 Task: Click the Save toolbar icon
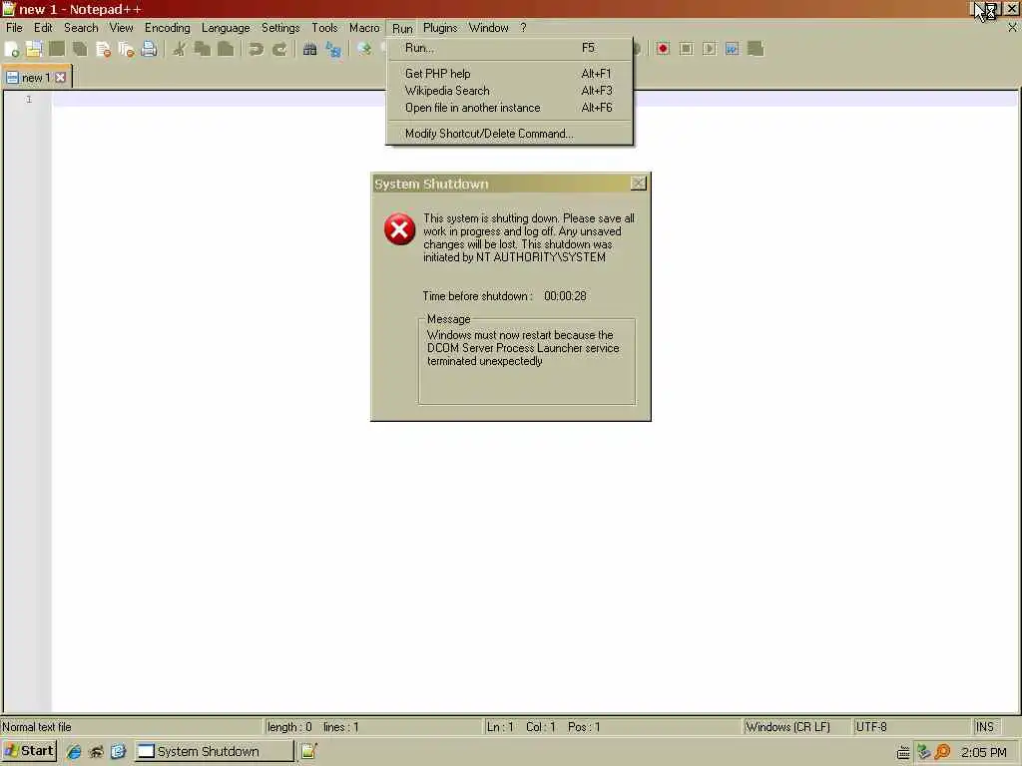tap(57, 49)
